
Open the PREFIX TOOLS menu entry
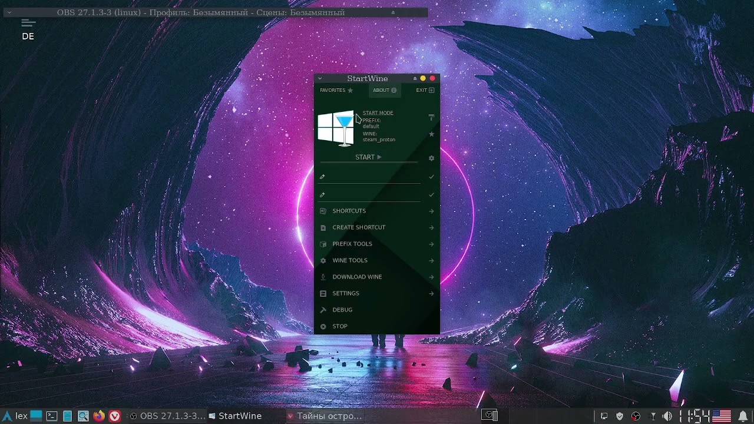(x=377, y=244)
